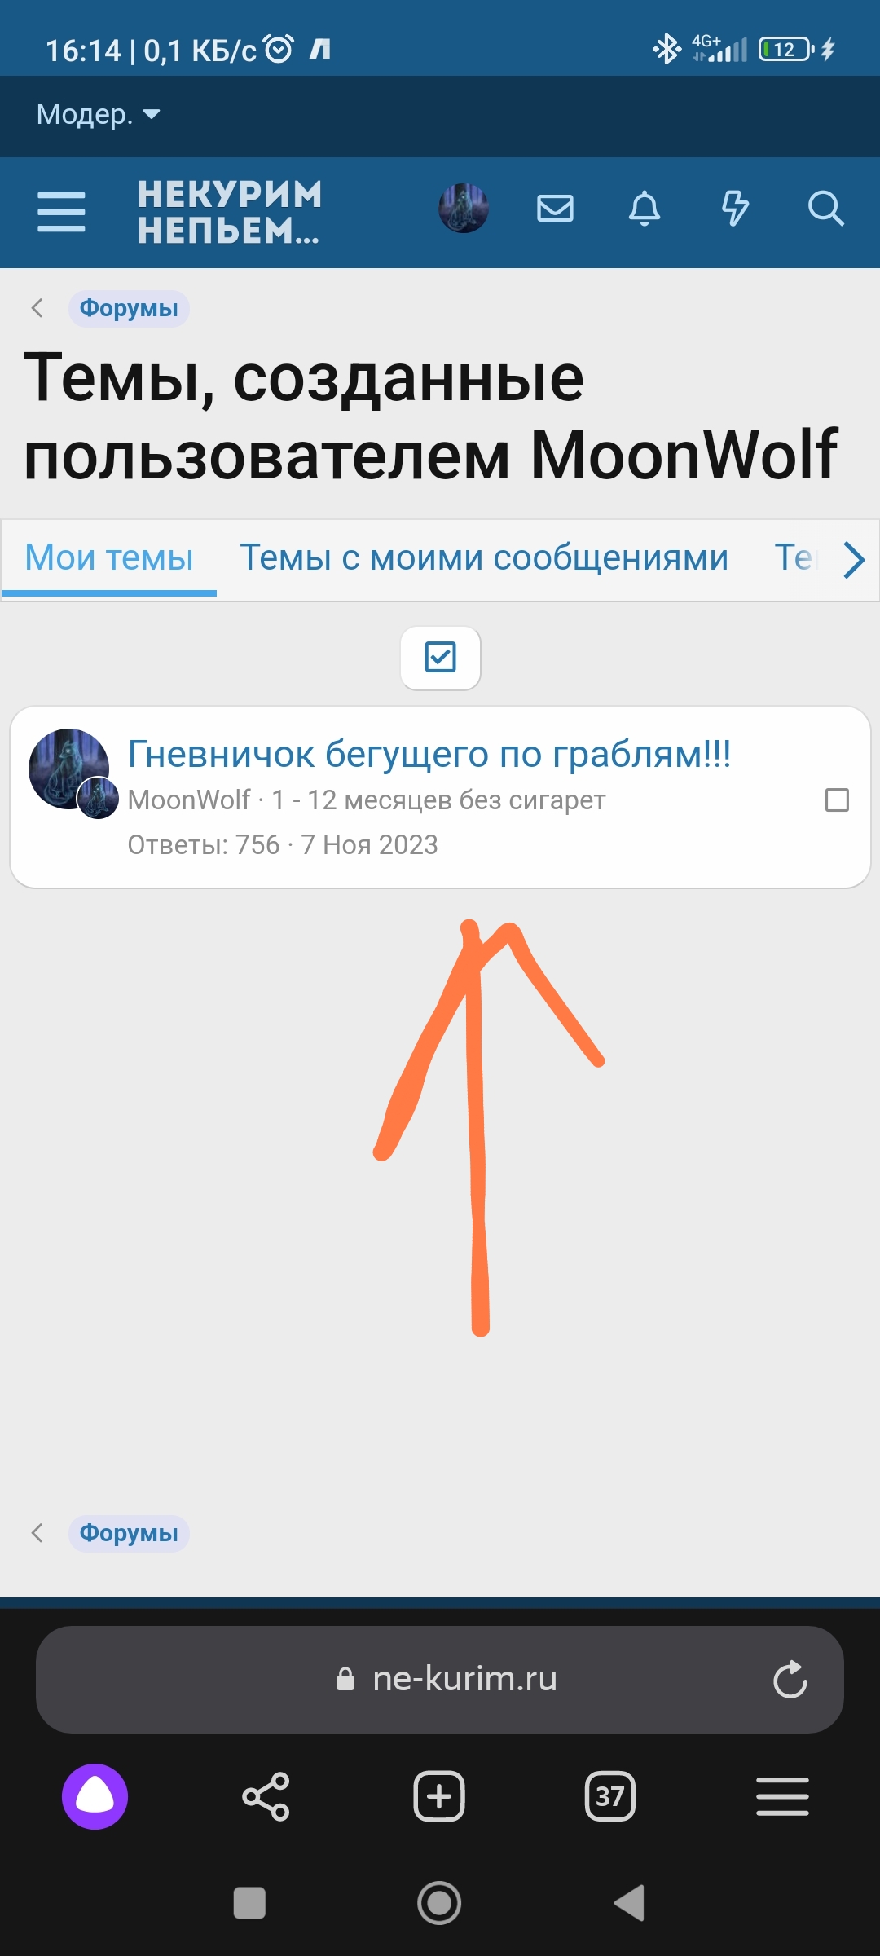The height and width of the screenshot is (1956, 880).
Task: Open the private messages envelope icon
Action: click(x=555, y=209)
